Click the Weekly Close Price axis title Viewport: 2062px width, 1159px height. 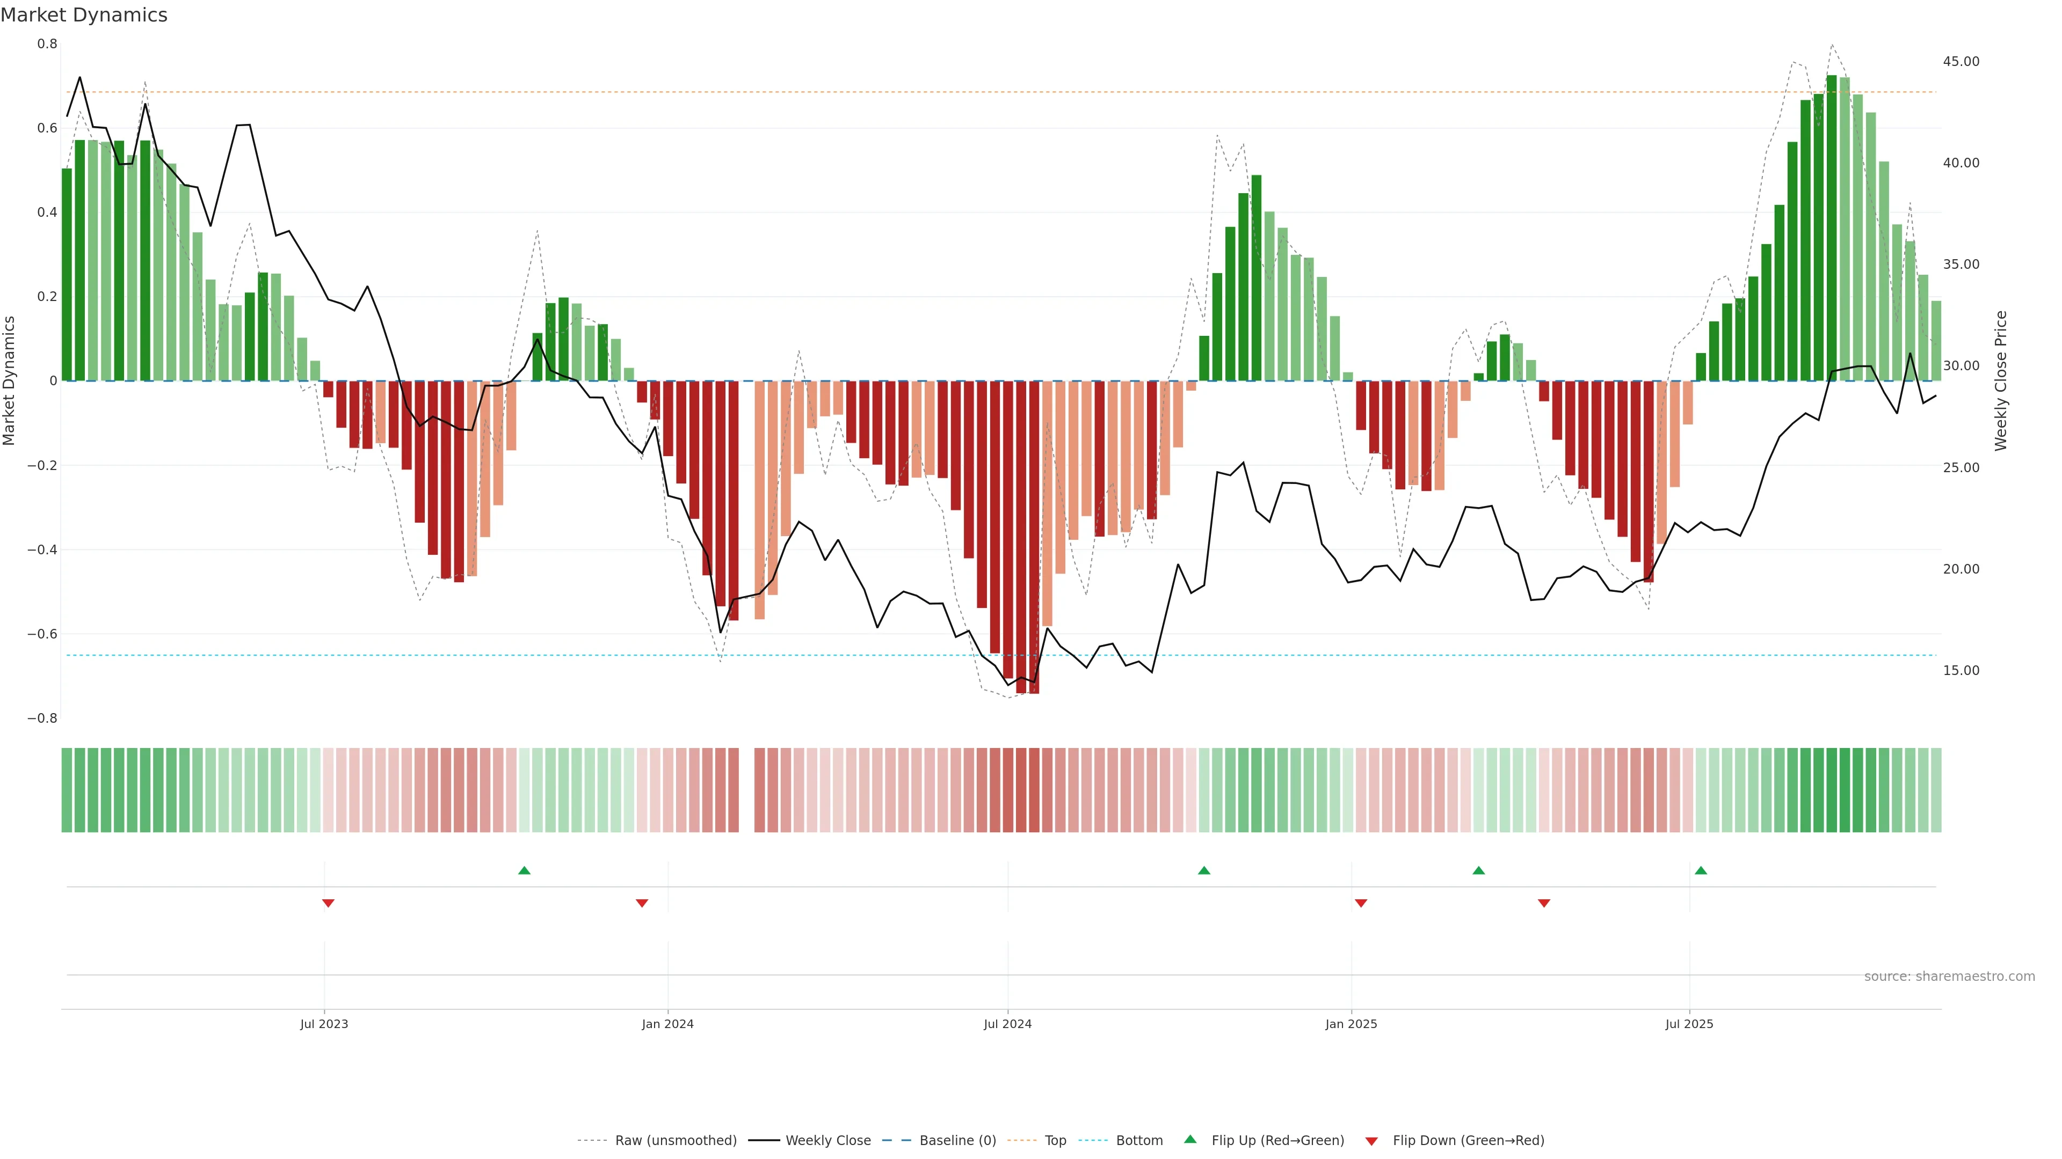[2000, 381]
